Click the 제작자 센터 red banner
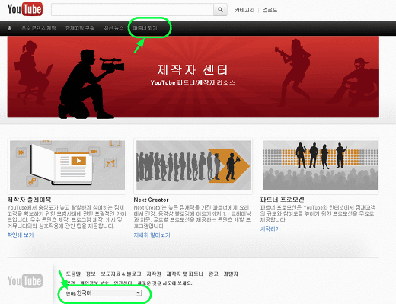 coord(193,76)
